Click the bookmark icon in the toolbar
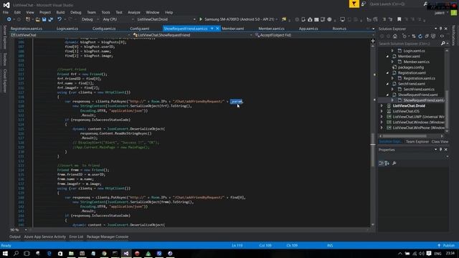This screenshot has height=258, width=459. [x=399, y=19]
